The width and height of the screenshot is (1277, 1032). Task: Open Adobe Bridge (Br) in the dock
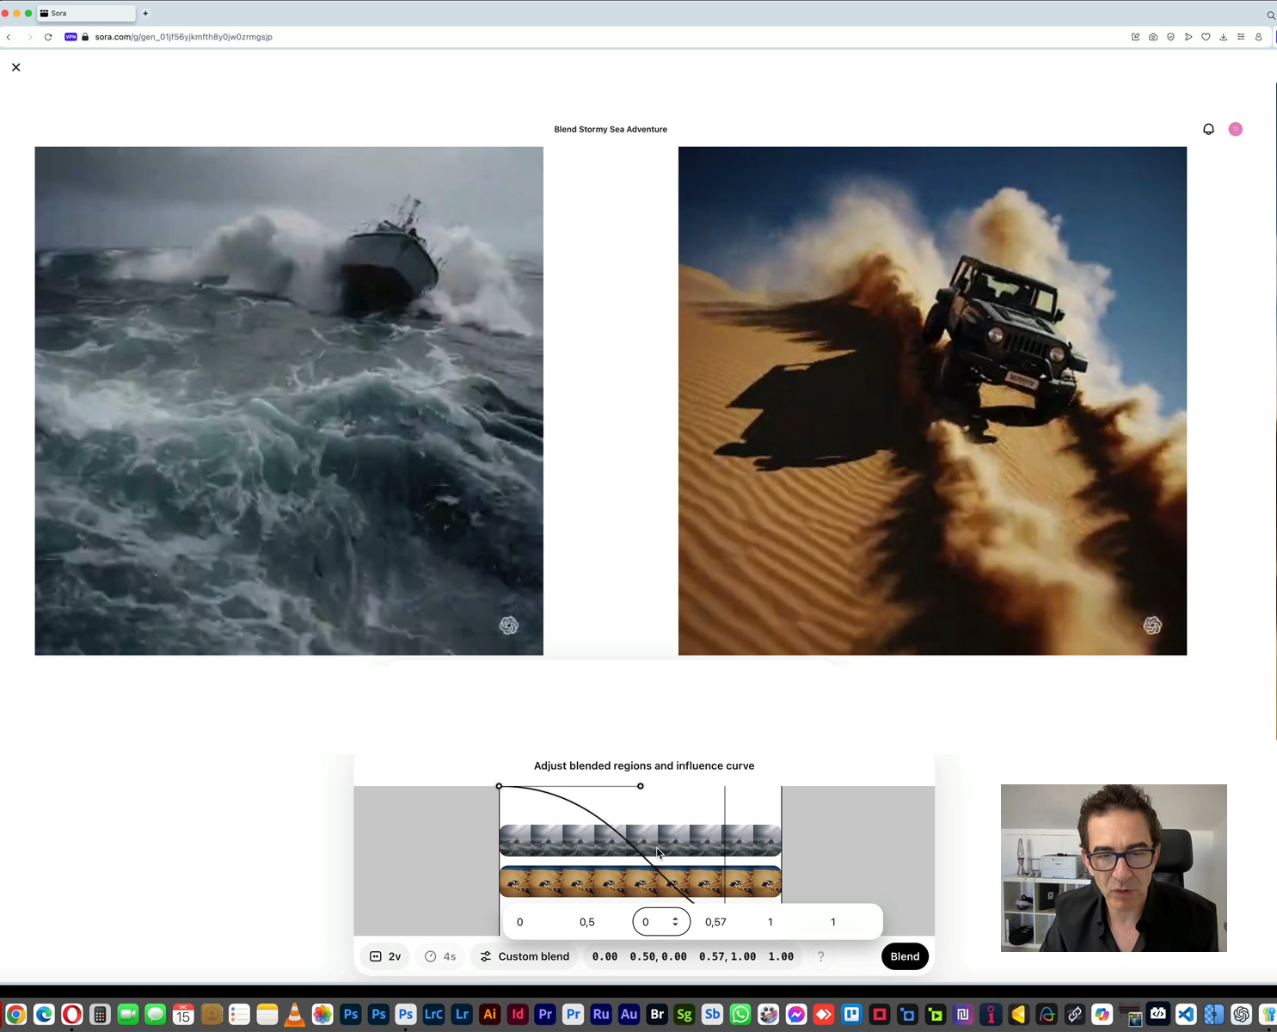(657, 1014)
